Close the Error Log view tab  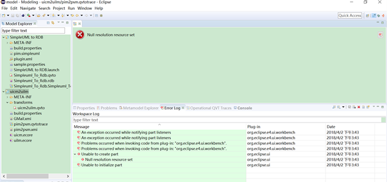(183, 108)
